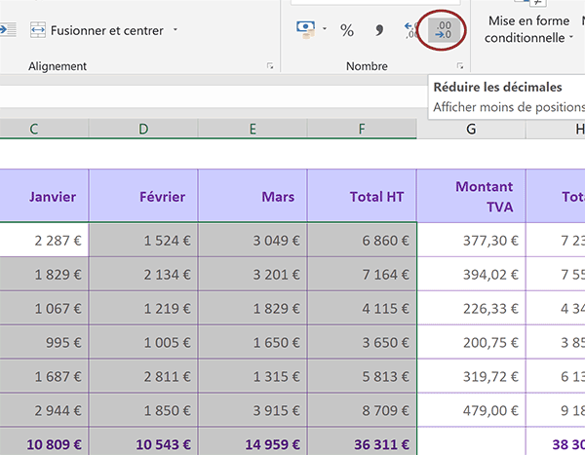Click cell containing 1 850 €
This screenshot has width=585, height=455.
tap(143, 410)
